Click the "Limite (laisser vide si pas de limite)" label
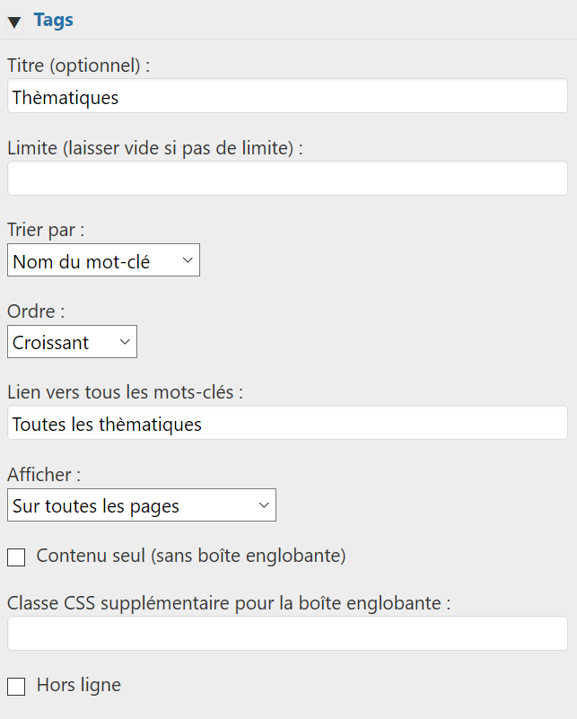The image size is (577, 719). pos(155,147)
